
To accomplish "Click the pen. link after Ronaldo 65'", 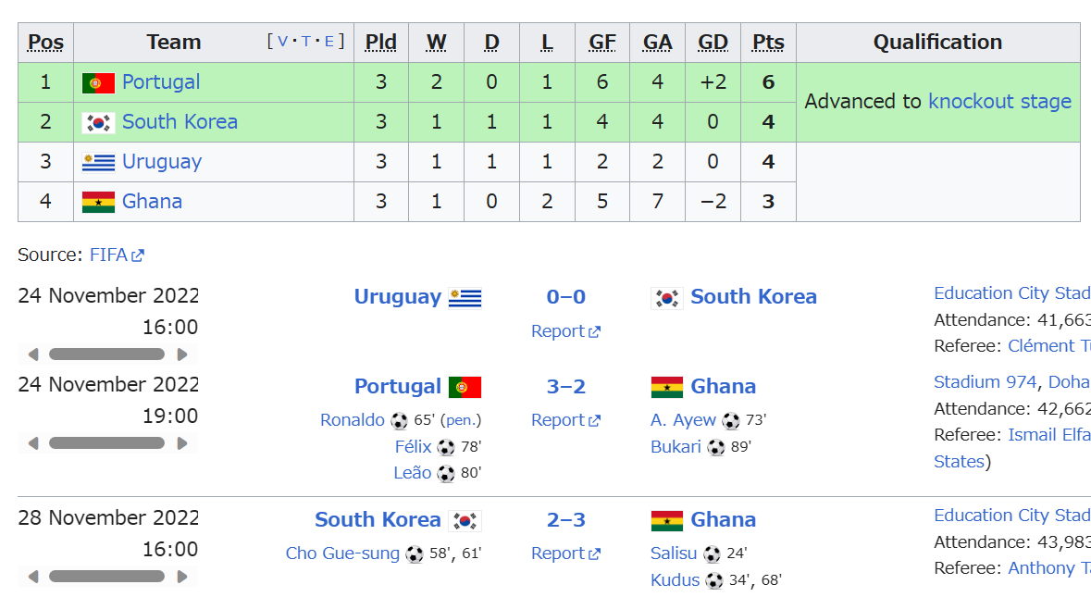I will (x=463, y=420).
